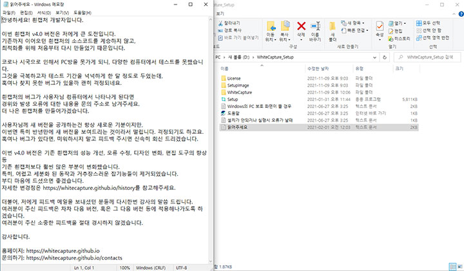The image size is (464, 271).
Task: Click the 감사합니다. line in Notepad
Action: coord(15,237)
